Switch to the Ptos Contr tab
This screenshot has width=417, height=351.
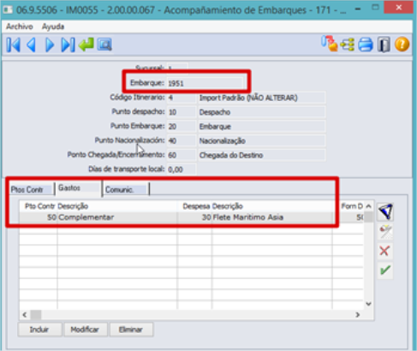click(31, 189)
